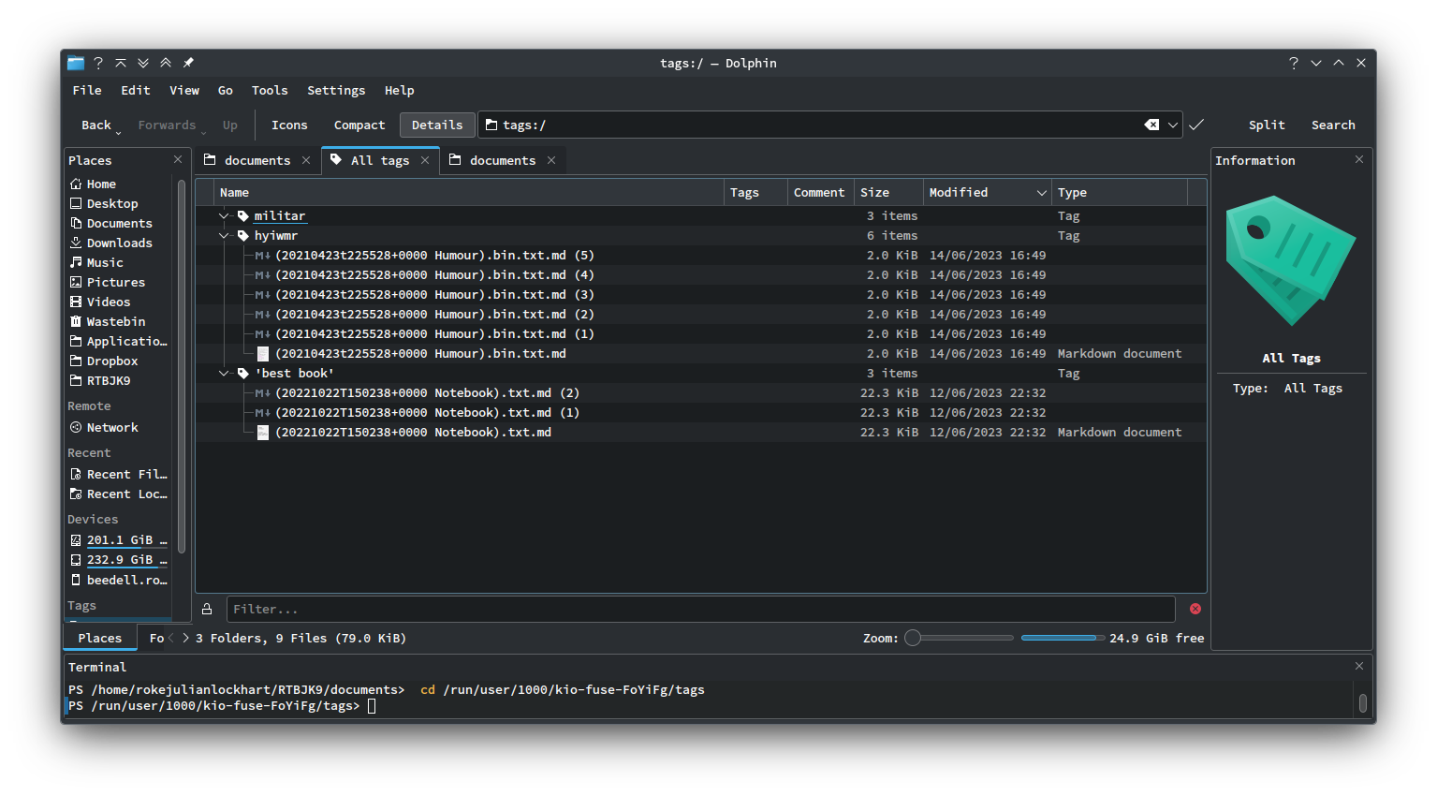Adjust the Zoom slider handle
The width and height of the screenshot is (1437, 796).
[913, 639]
